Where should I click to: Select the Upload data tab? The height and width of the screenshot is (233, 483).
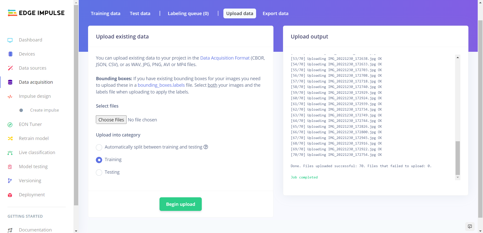point(240,13)
